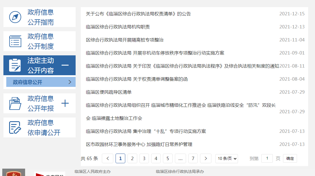
Task: Collapse 法定主动公开内容 with minus sign
Action: point(65,65)
